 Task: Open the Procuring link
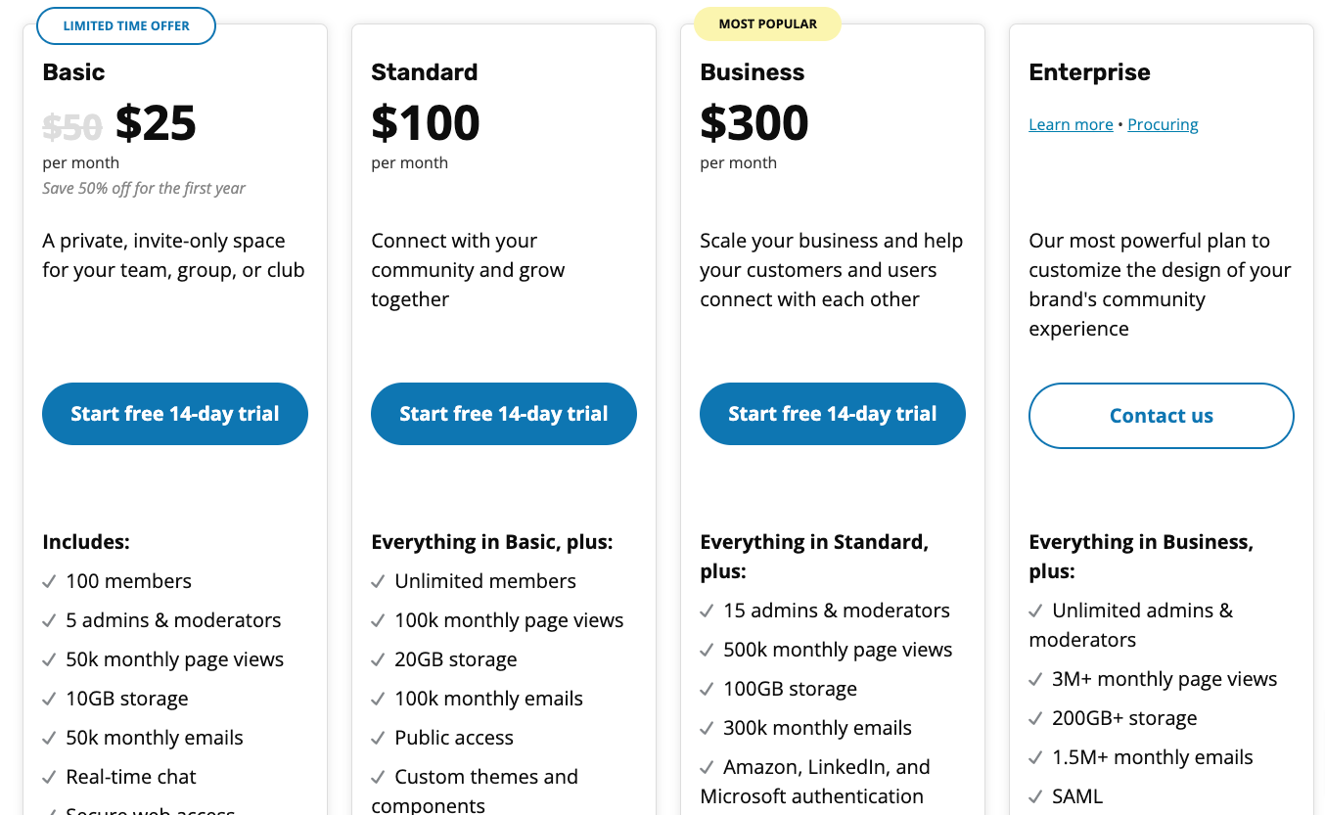tap(1163, 124)
